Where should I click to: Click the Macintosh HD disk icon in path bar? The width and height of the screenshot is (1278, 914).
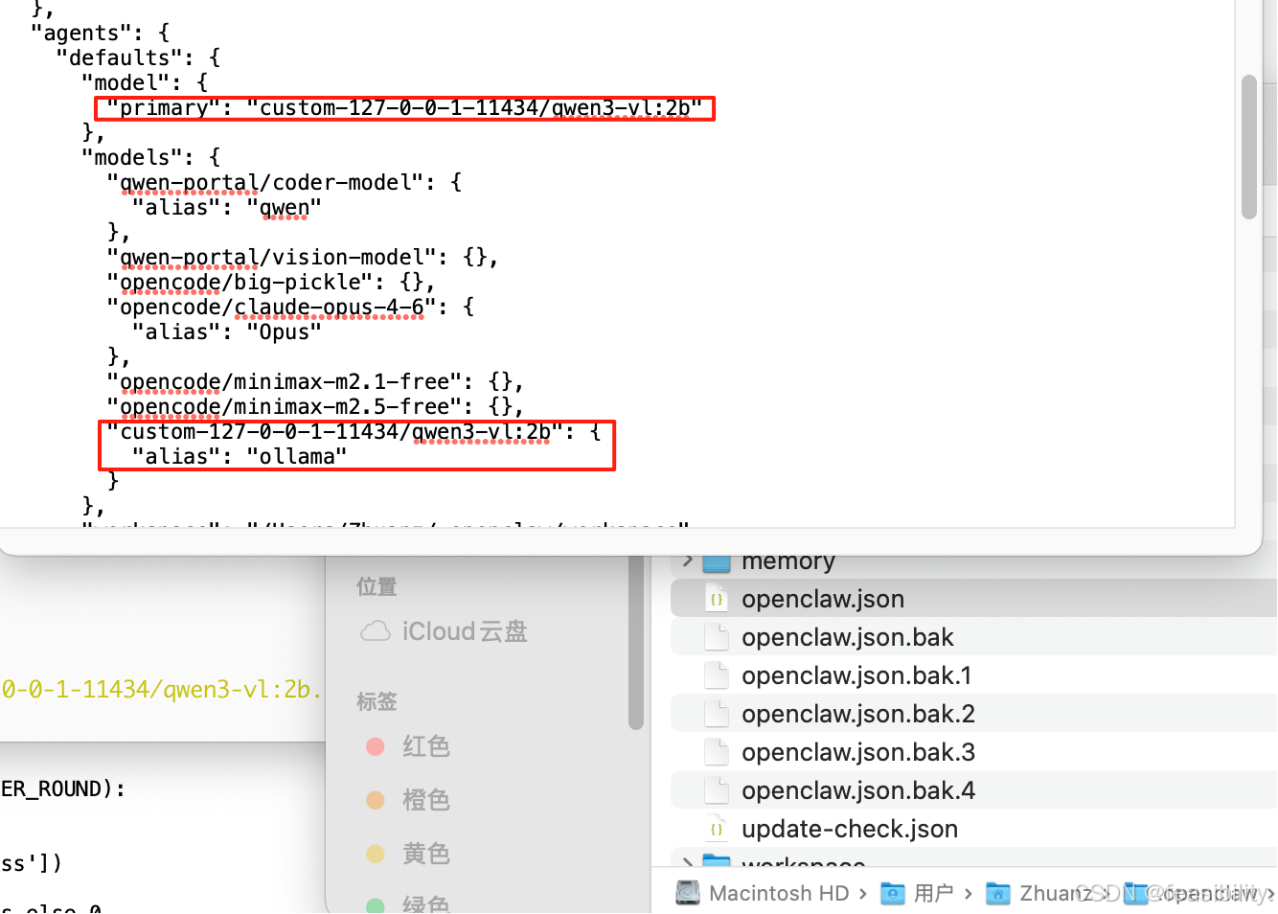click(x=687, y=892)
